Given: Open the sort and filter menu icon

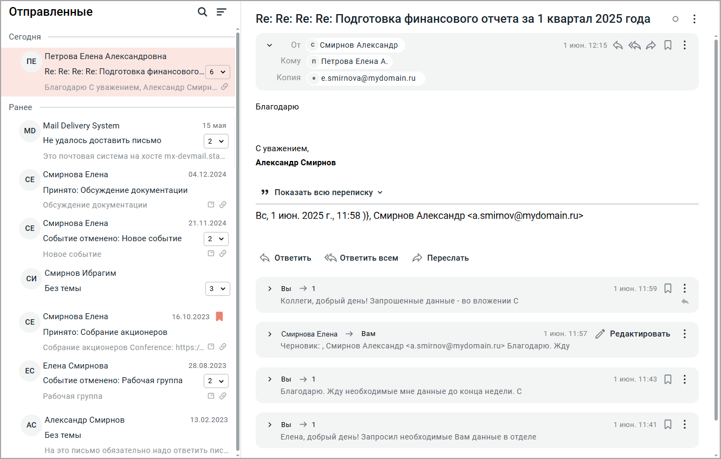Looking at the screenshot, I should click(221, 12).
